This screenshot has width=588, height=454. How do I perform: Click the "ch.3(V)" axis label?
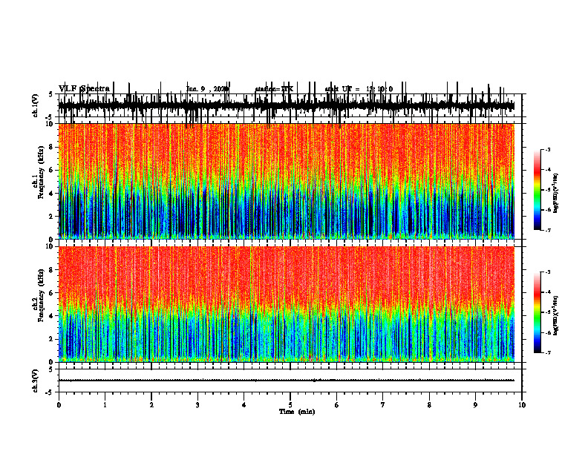click(36, 381)
